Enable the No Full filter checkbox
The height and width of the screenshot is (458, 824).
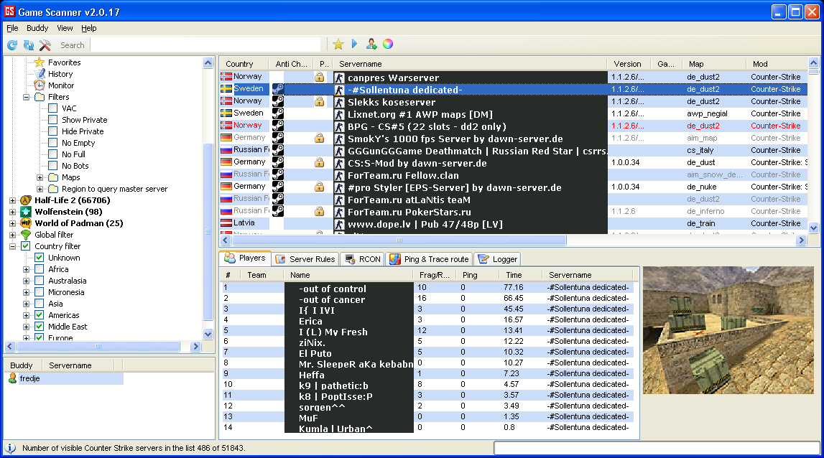[x=53, y=154]
